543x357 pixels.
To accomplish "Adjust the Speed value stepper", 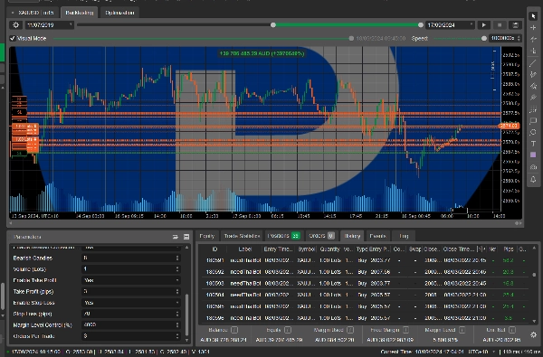I will coord(519,38).
